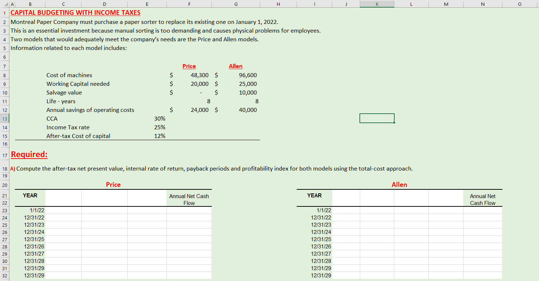Image resolution: width=539 pixels, height=281 pixels.
Task: Select 12/31/25 date in Allen table
Action: 321,239
